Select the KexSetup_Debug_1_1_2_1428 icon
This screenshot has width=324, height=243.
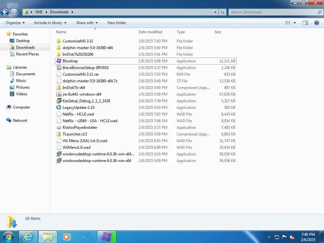click(x=59, y=101)
